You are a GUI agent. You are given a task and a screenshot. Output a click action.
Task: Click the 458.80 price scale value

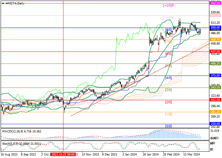215,44
